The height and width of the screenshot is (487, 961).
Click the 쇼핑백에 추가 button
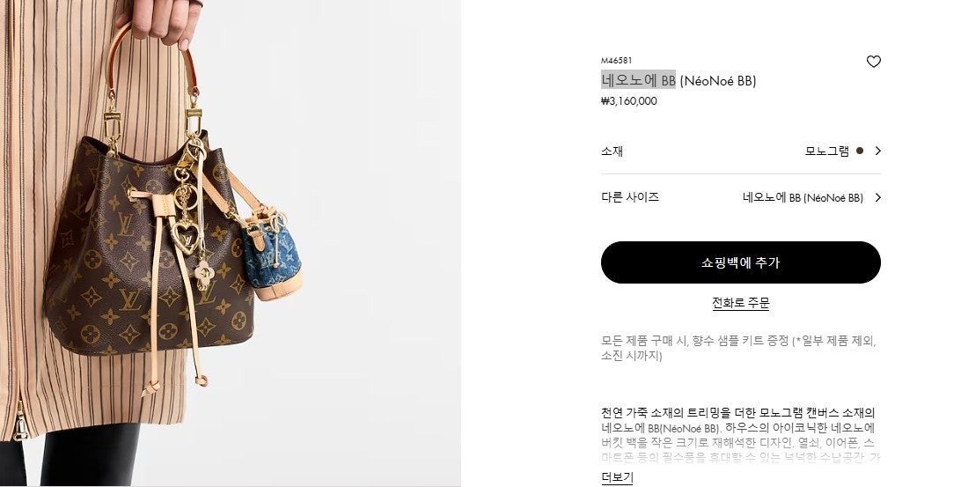740,262
